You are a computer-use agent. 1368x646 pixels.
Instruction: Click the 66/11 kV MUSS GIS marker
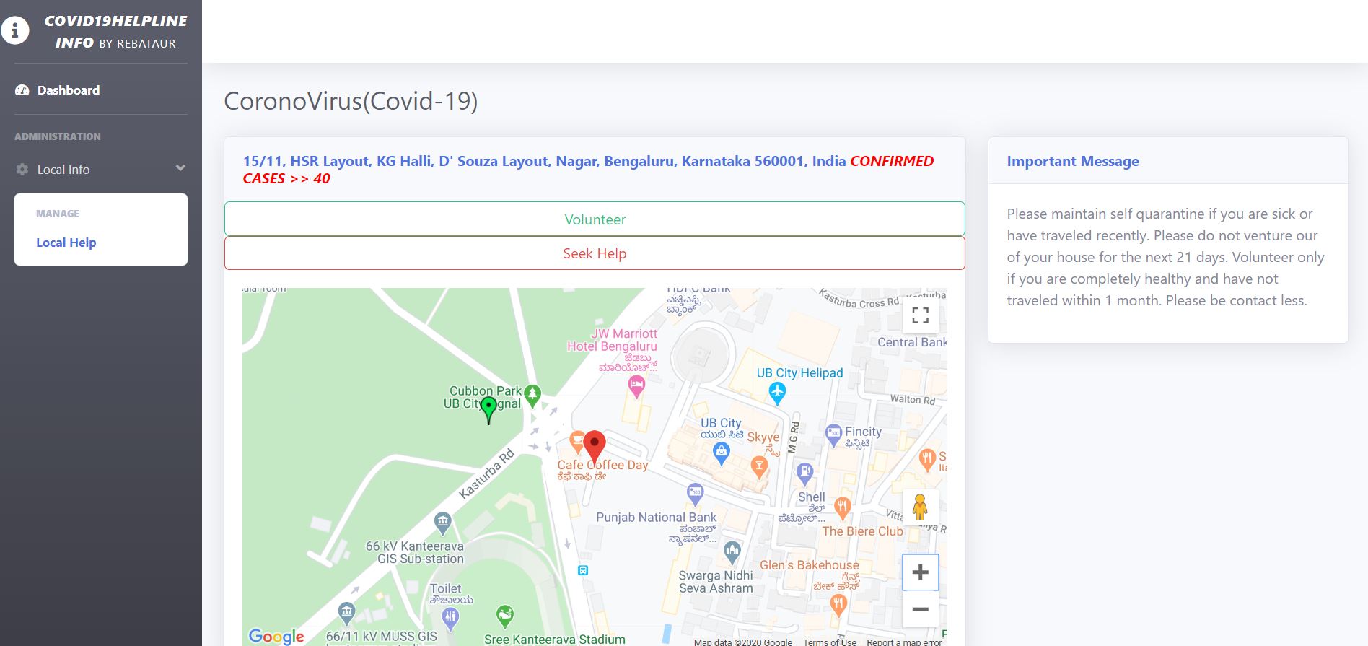pos(346,613)
